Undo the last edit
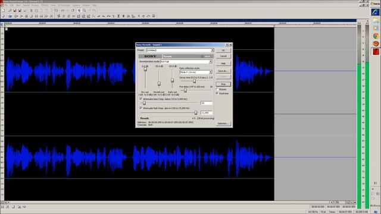The height and width of the screenshot is (214, 381). [63, 11]
